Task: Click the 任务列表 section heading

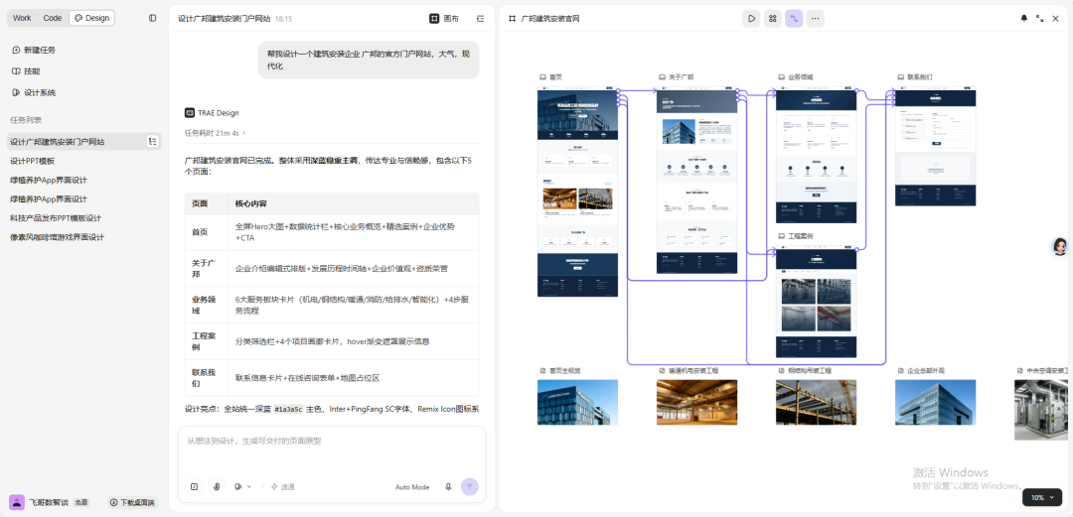Action: coord(25,120)
